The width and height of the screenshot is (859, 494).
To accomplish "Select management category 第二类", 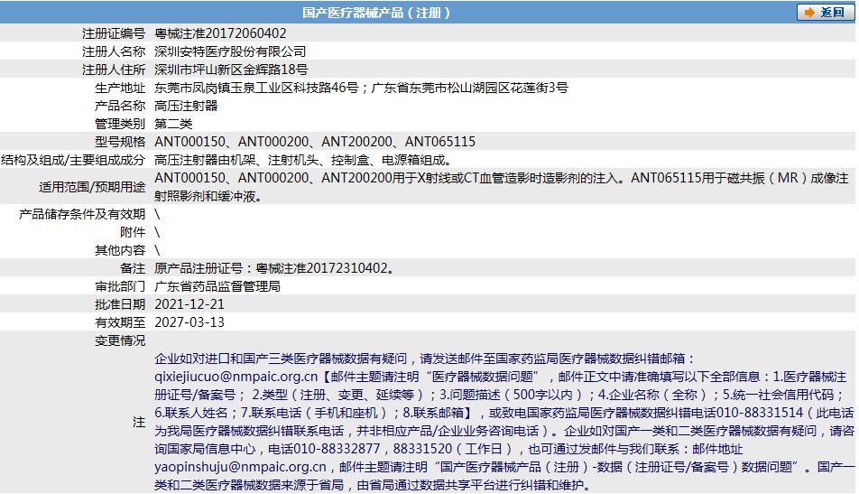I will [x=173, y=124].
